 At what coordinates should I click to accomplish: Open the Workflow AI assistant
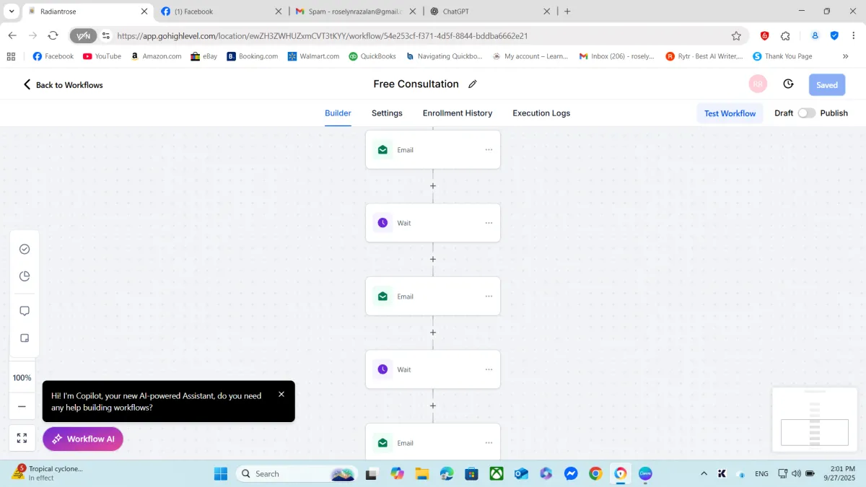coord(83,439)
